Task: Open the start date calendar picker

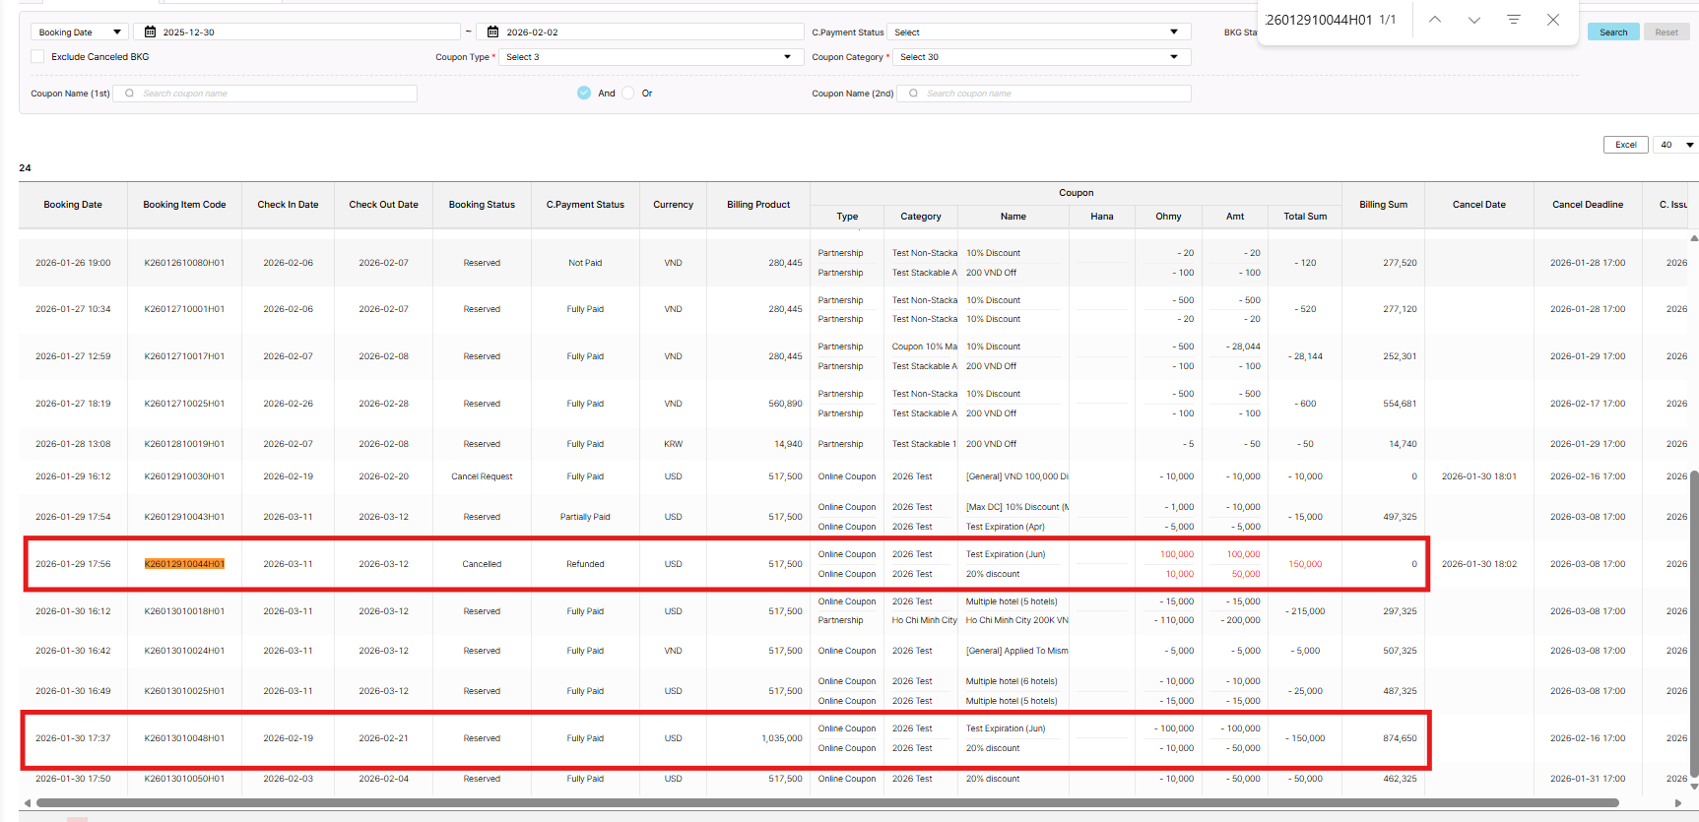Action: click(151, 32)
